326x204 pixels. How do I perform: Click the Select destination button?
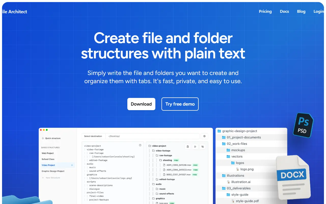[93, 136]
